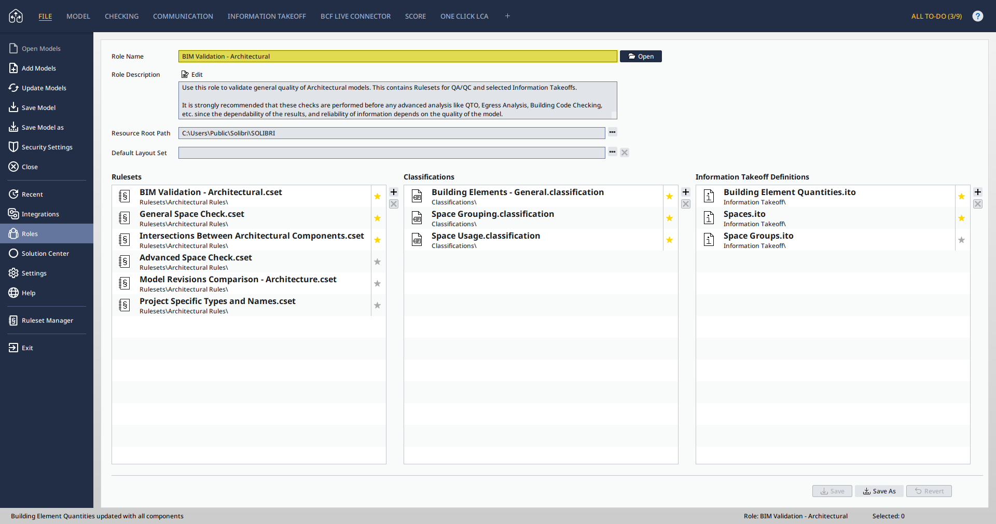
Task: Click Save Model as in sidebar
Action: pos(47,128)
